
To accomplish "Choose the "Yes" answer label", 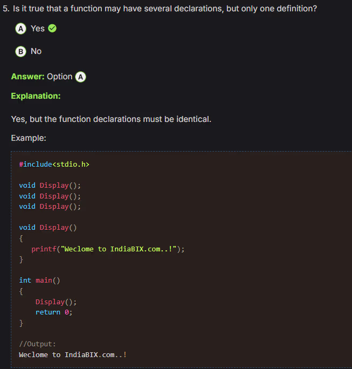I will [x=38, y=29].
